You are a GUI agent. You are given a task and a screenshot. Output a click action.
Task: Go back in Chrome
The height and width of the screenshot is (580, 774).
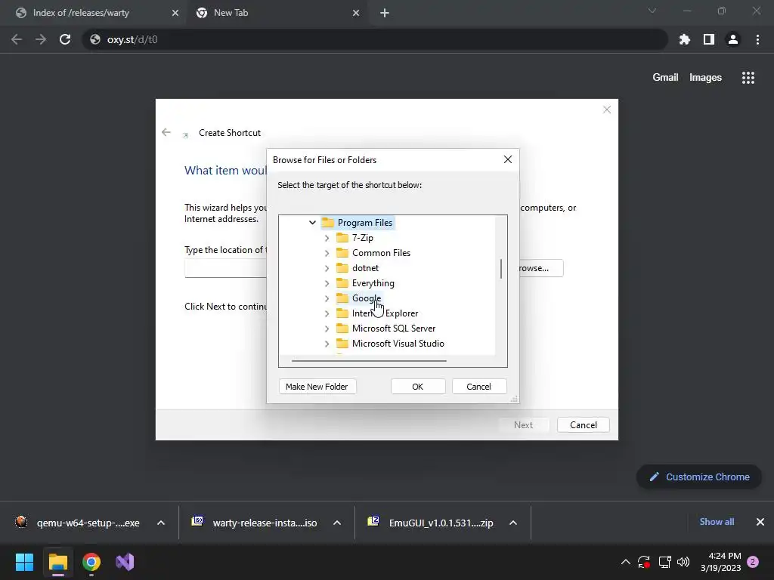(17, 39)
